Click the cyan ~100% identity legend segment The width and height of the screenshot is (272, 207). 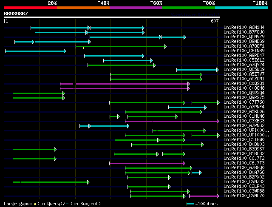[x=241, y=8]
